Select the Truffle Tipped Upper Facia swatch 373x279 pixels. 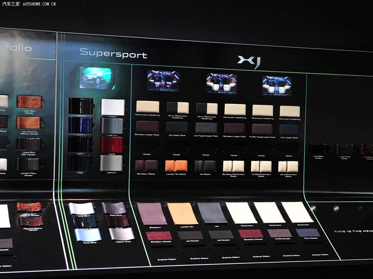click(262, 129)
